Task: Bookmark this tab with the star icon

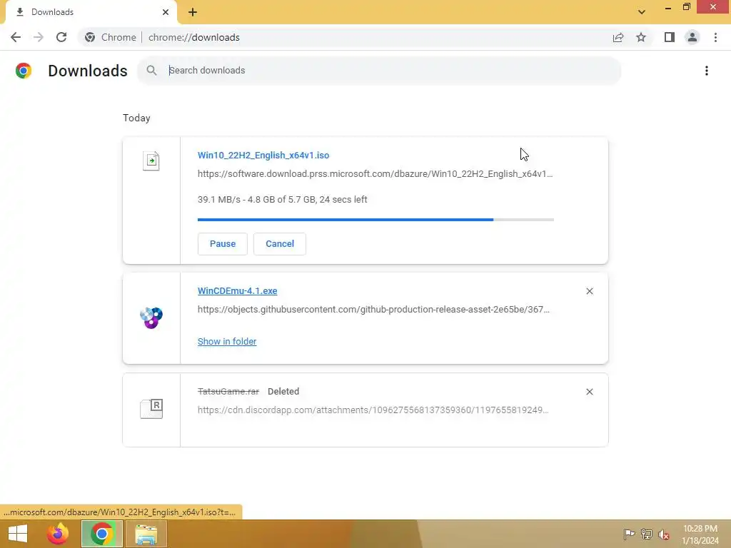Action: (x=641, y=37)
